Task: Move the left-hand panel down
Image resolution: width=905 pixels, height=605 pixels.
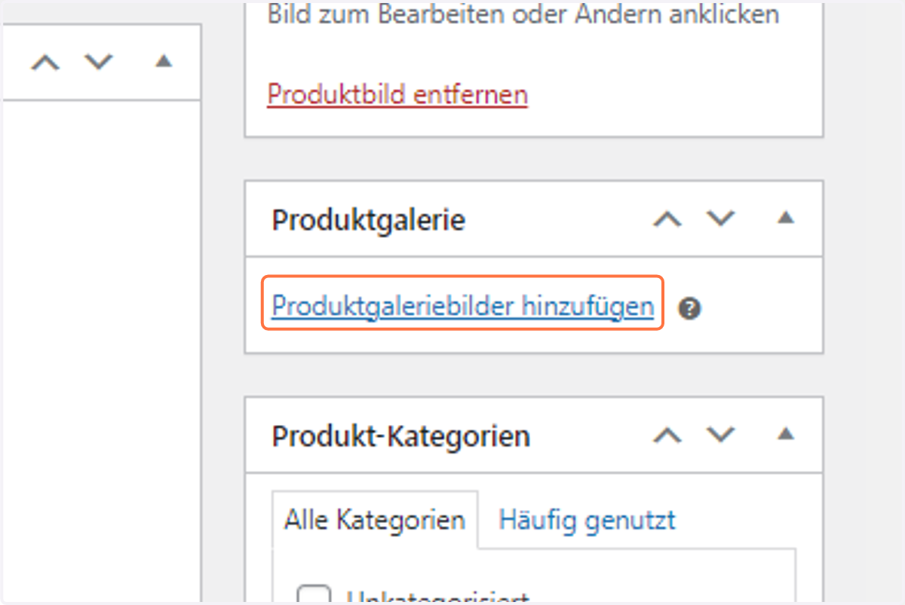Action: [98, 63]
